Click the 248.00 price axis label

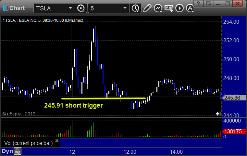pos(231,78)
